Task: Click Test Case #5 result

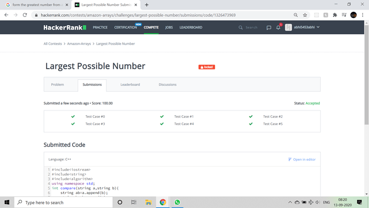Action: click(273, 124)
